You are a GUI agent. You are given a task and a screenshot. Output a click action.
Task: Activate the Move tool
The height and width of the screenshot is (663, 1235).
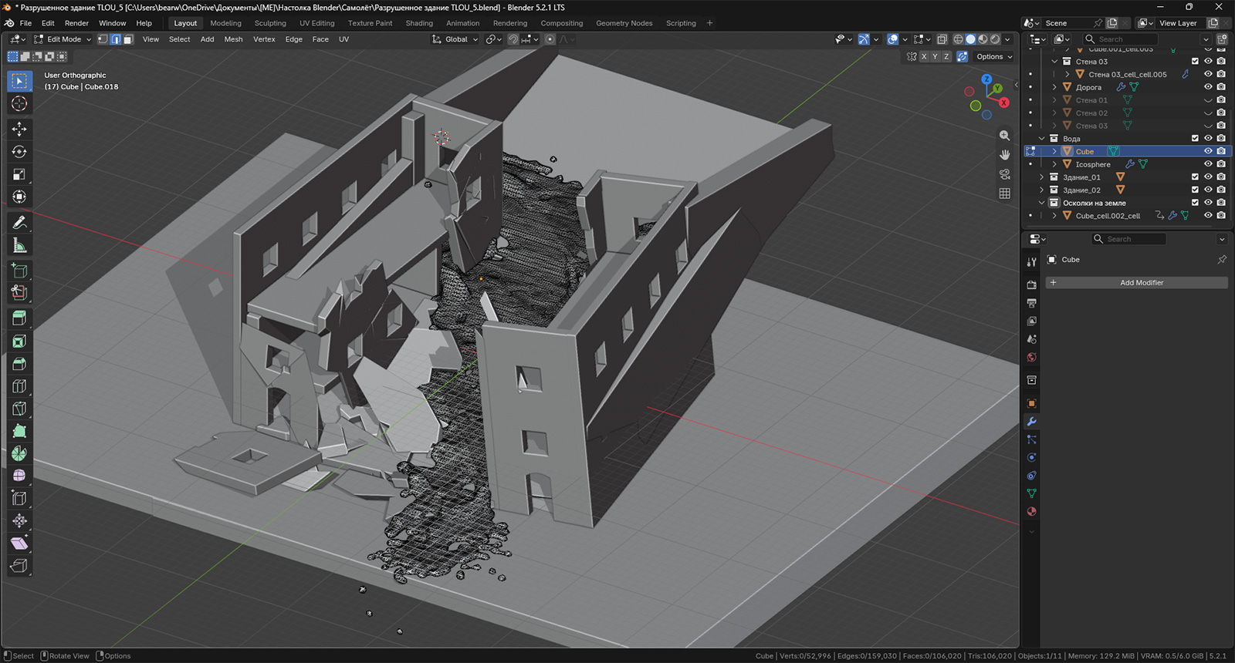click(x=19, y=130)
